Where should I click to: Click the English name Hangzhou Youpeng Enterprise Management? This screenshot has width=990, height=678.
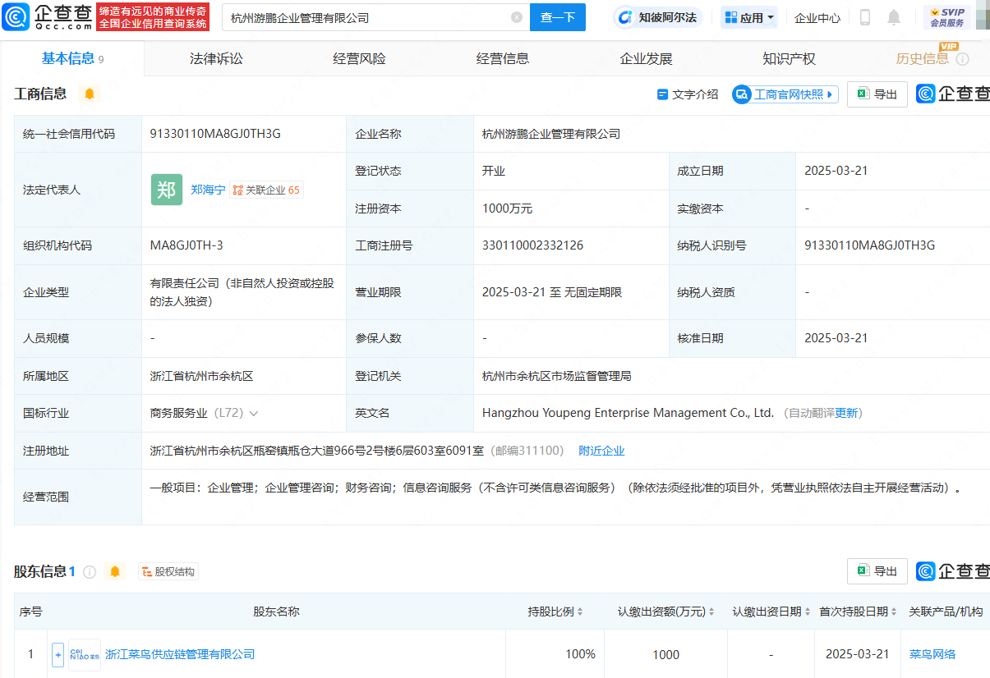pyautogui.click(x=629, y=413)
